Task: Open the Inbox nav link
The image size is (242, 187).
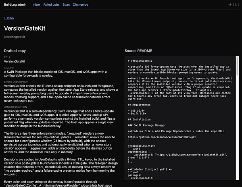Action: coord(36,4)
